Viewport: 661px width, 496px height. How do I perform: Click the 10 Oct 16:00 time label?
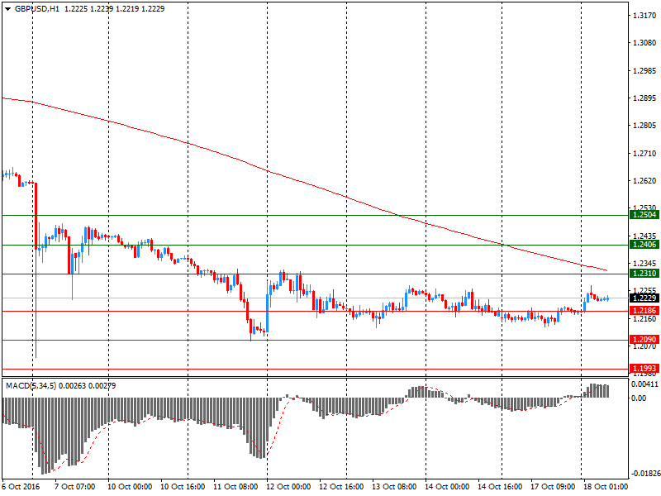click(183, 487)
